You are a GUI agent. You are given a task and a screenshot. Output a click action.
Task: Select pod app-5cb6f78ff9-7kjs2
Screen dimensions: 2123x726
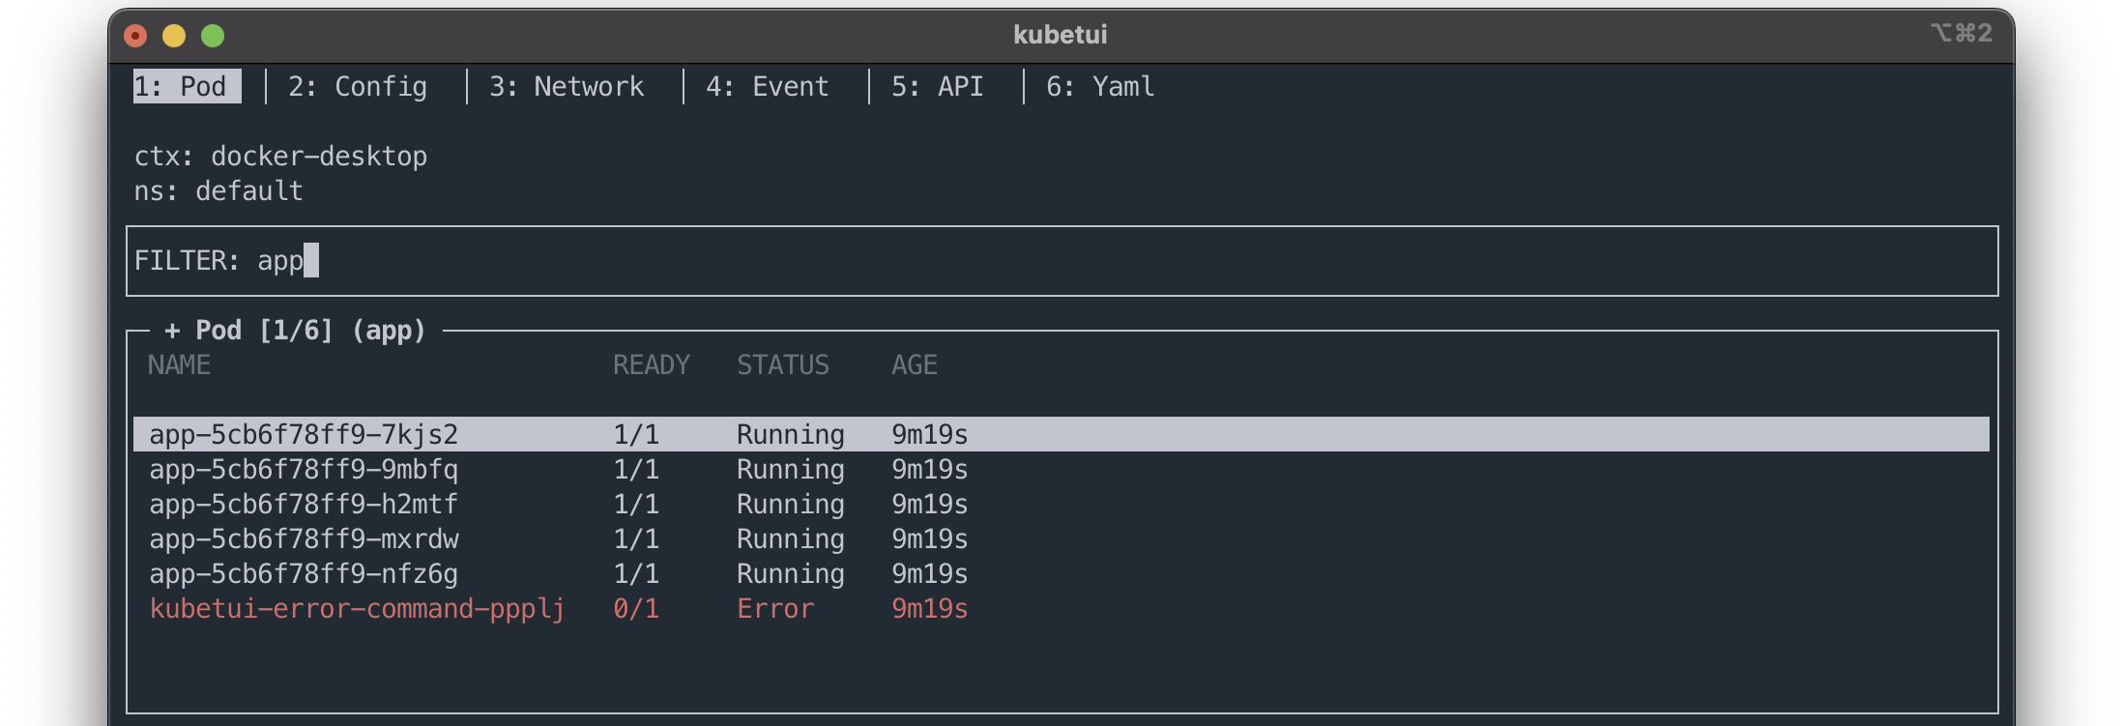tap(1061, 434)
